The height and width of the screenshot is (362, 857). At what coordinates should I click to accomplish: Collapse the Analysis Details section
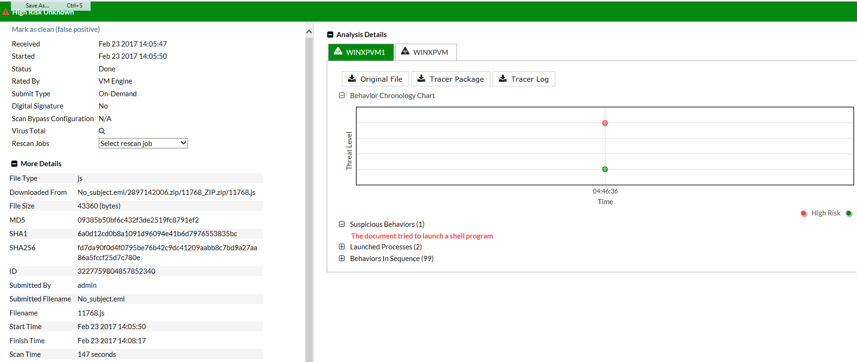point(330,35)
